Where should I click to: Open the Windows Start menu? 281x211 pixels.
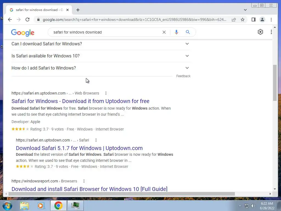click(x=7, y=206)
